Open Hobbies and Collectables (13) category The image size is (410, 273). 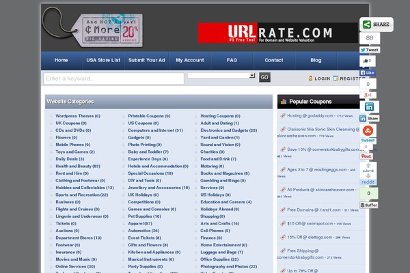coord(85,188)
